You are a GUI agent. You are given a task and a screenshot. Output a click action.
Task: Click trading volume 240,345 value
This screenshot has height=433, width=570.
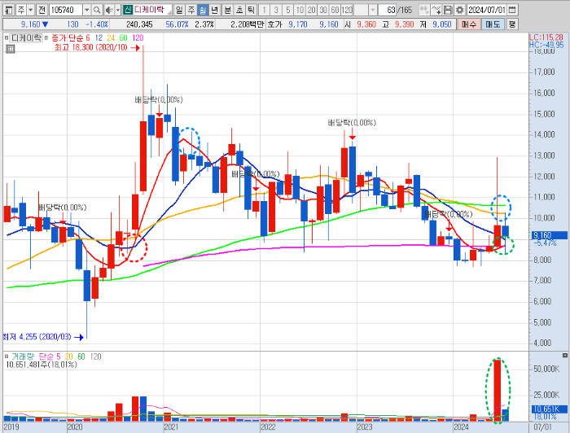(139, 24)
